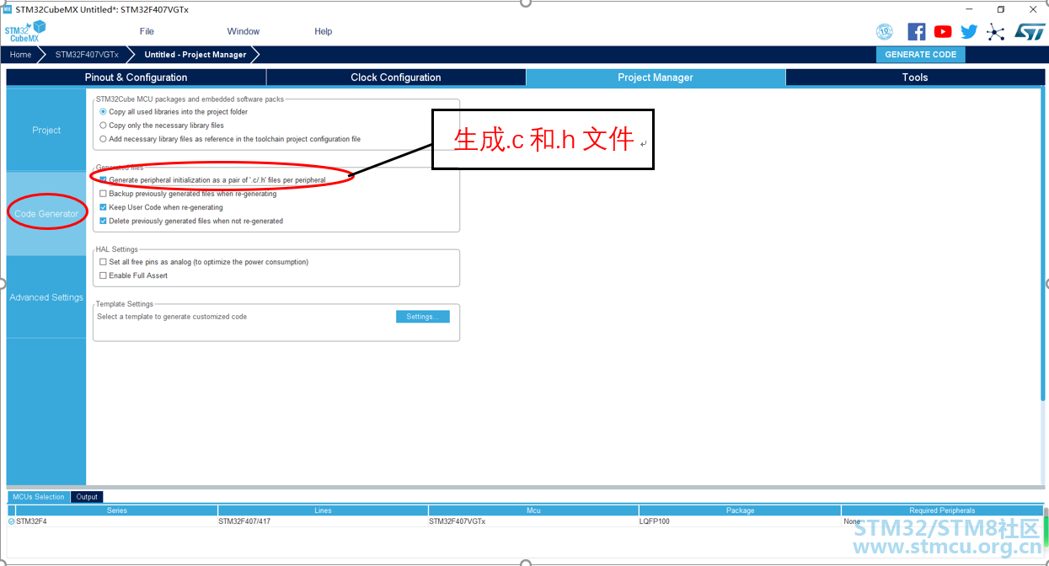Screen dimensions: 1049x566
Task: Click the ST community network icon
Action: tap(996, 32)
